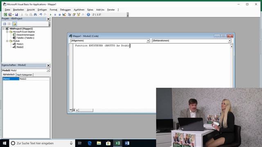This screenshot has height=147, width=262.
Task: Pause execution with the Break icon
Action: tap(55, 15)
